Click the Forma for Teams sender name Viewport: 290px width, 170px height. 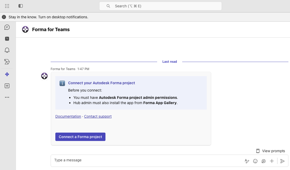[63, 69]
